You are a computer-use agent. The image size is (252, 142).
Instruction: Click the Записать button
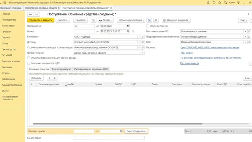[x=63, y=20]
